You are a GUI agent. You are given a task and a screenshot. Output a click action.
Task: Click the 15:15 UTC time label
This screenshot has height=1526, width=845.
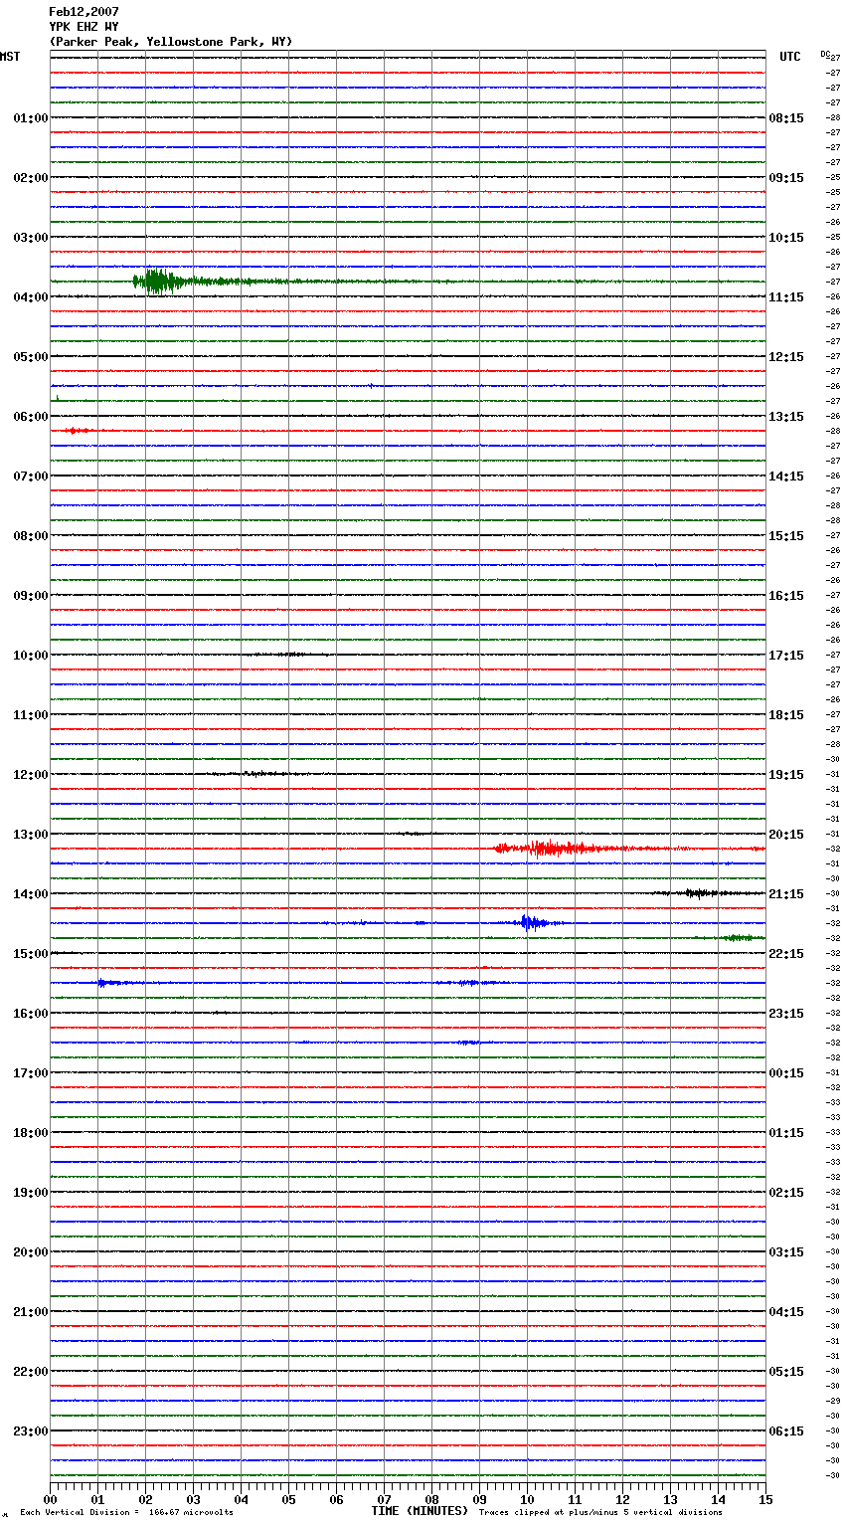786,536
